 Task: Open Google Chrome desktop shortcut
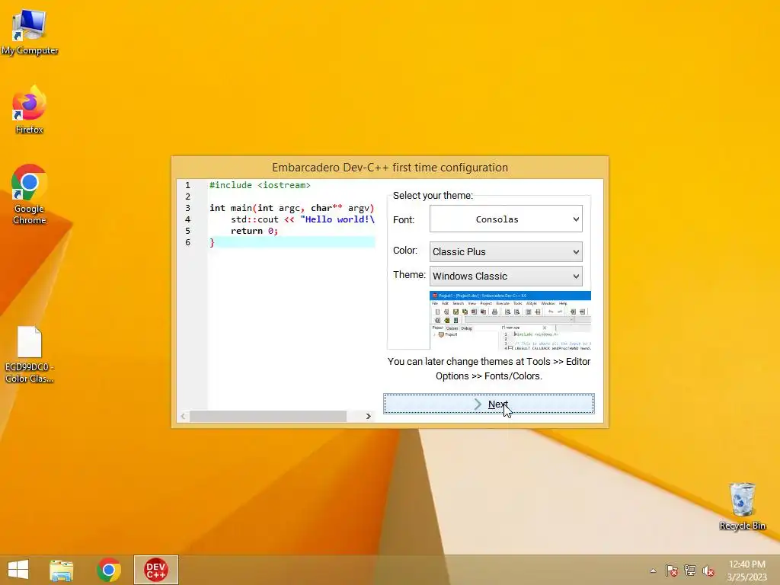[x=30, y=194]
